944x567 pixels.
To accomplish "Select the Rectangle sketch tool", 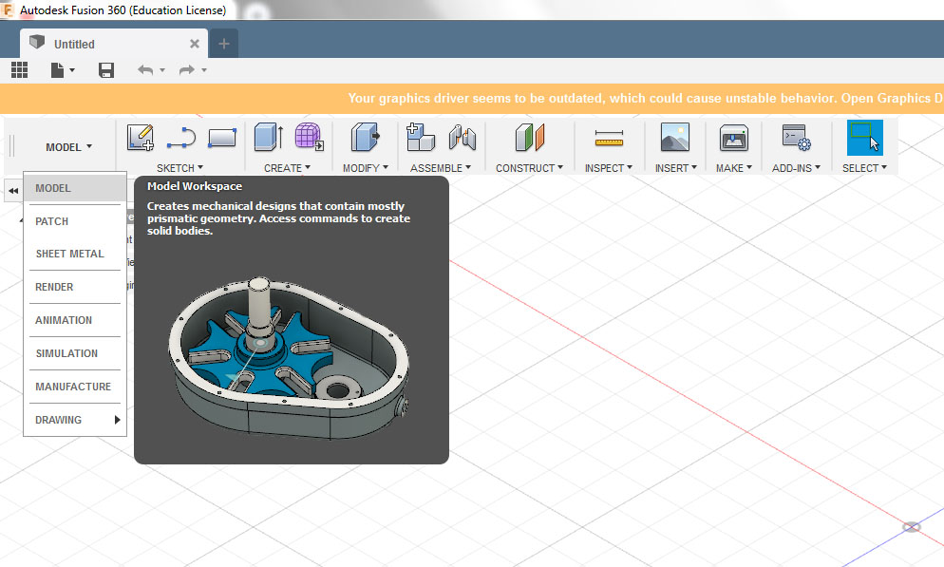I will click(222, 138).
